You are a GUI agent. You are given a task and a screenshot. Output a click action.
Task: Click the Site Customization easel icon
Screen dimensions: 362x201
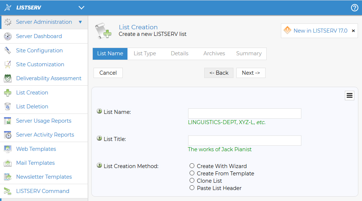(8, 64)
